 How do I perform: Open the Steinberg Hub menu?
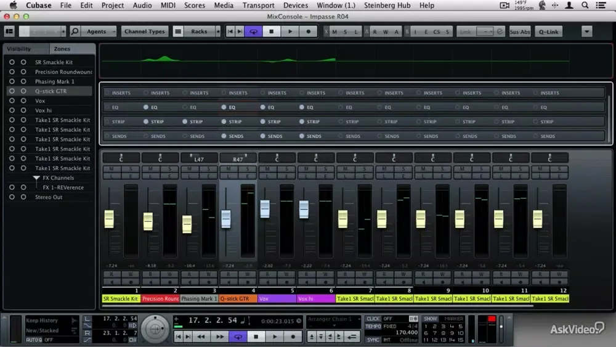click(x=387, y=5)
